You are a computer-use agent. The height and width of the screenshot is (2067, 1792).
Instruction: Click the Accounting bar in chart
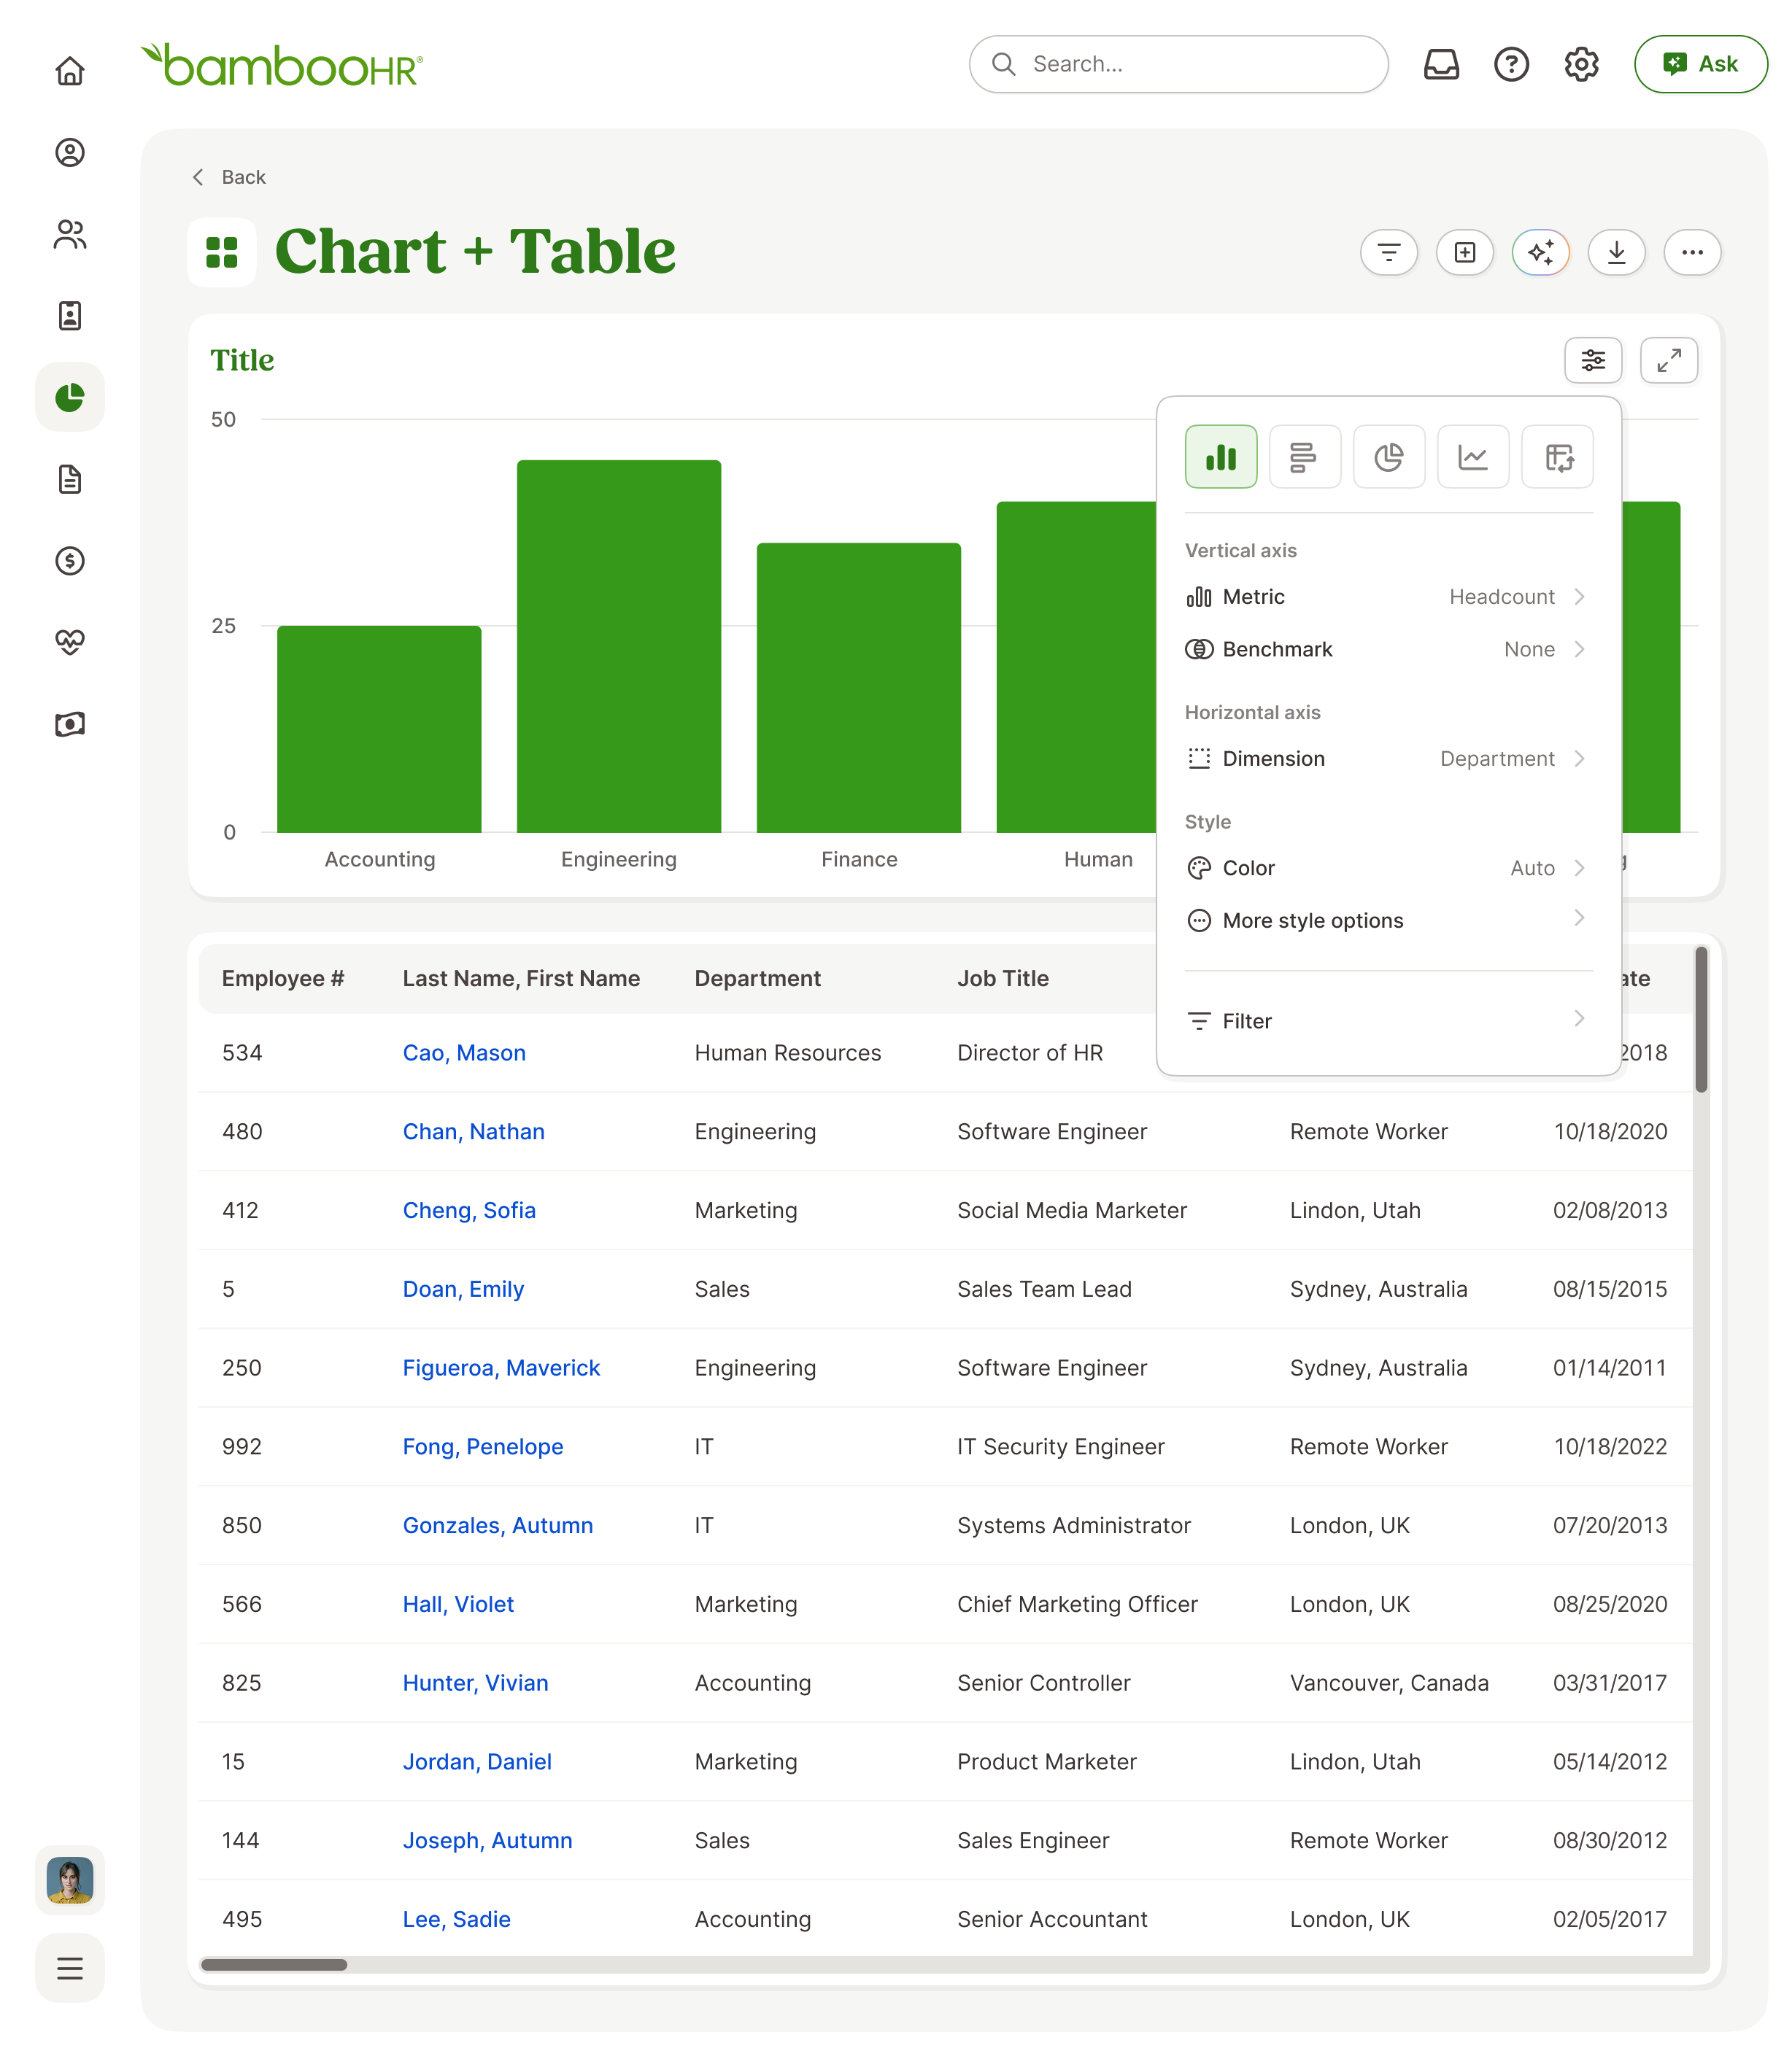(x=379, y=729)
